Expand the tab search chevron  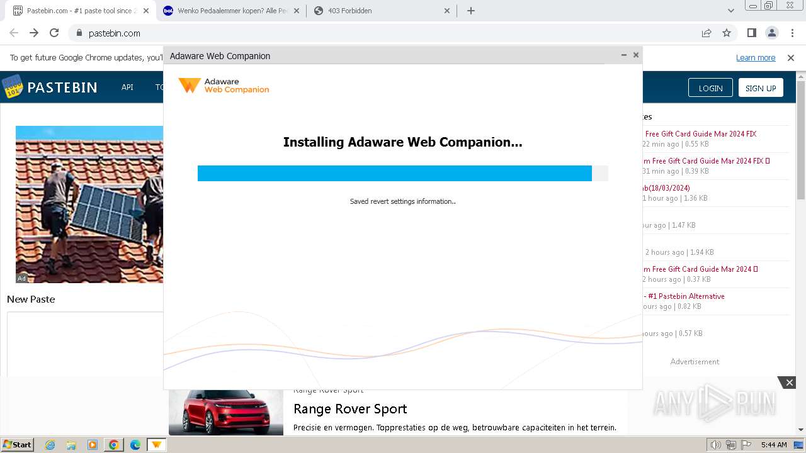(x=731, y=11)
